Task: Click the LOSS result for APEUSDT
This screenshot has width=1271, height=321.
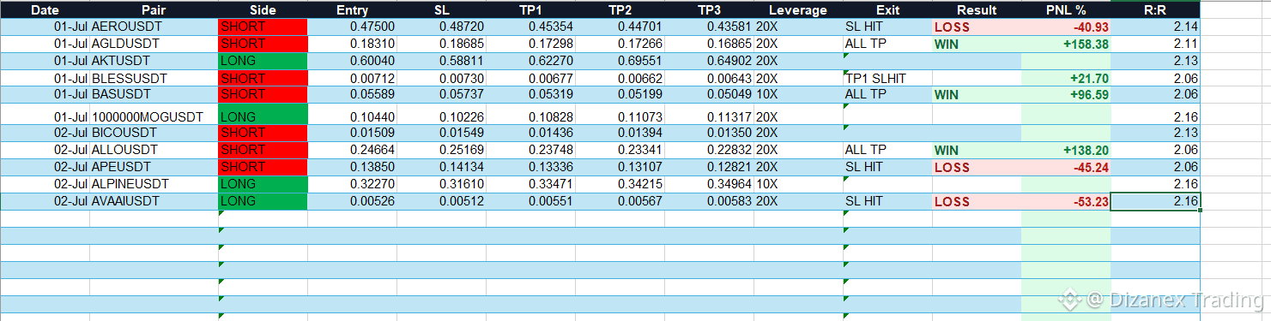Action: [x=977, y=166]
